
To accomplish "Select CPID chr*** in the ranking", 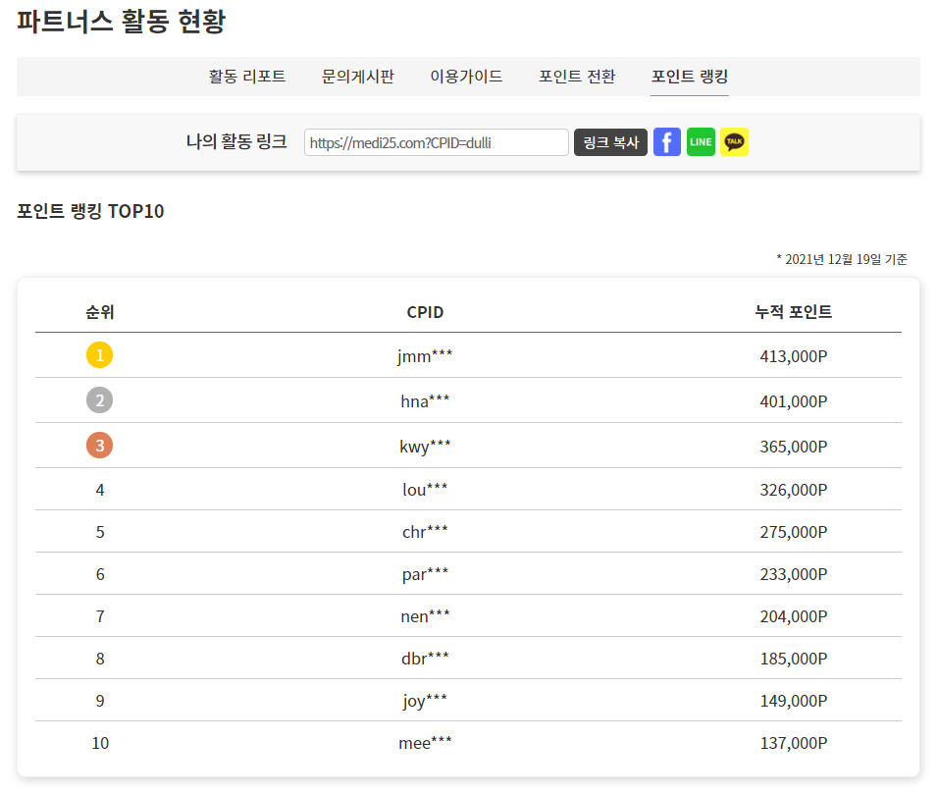I will pyautogui.click(x=425, y=532).
